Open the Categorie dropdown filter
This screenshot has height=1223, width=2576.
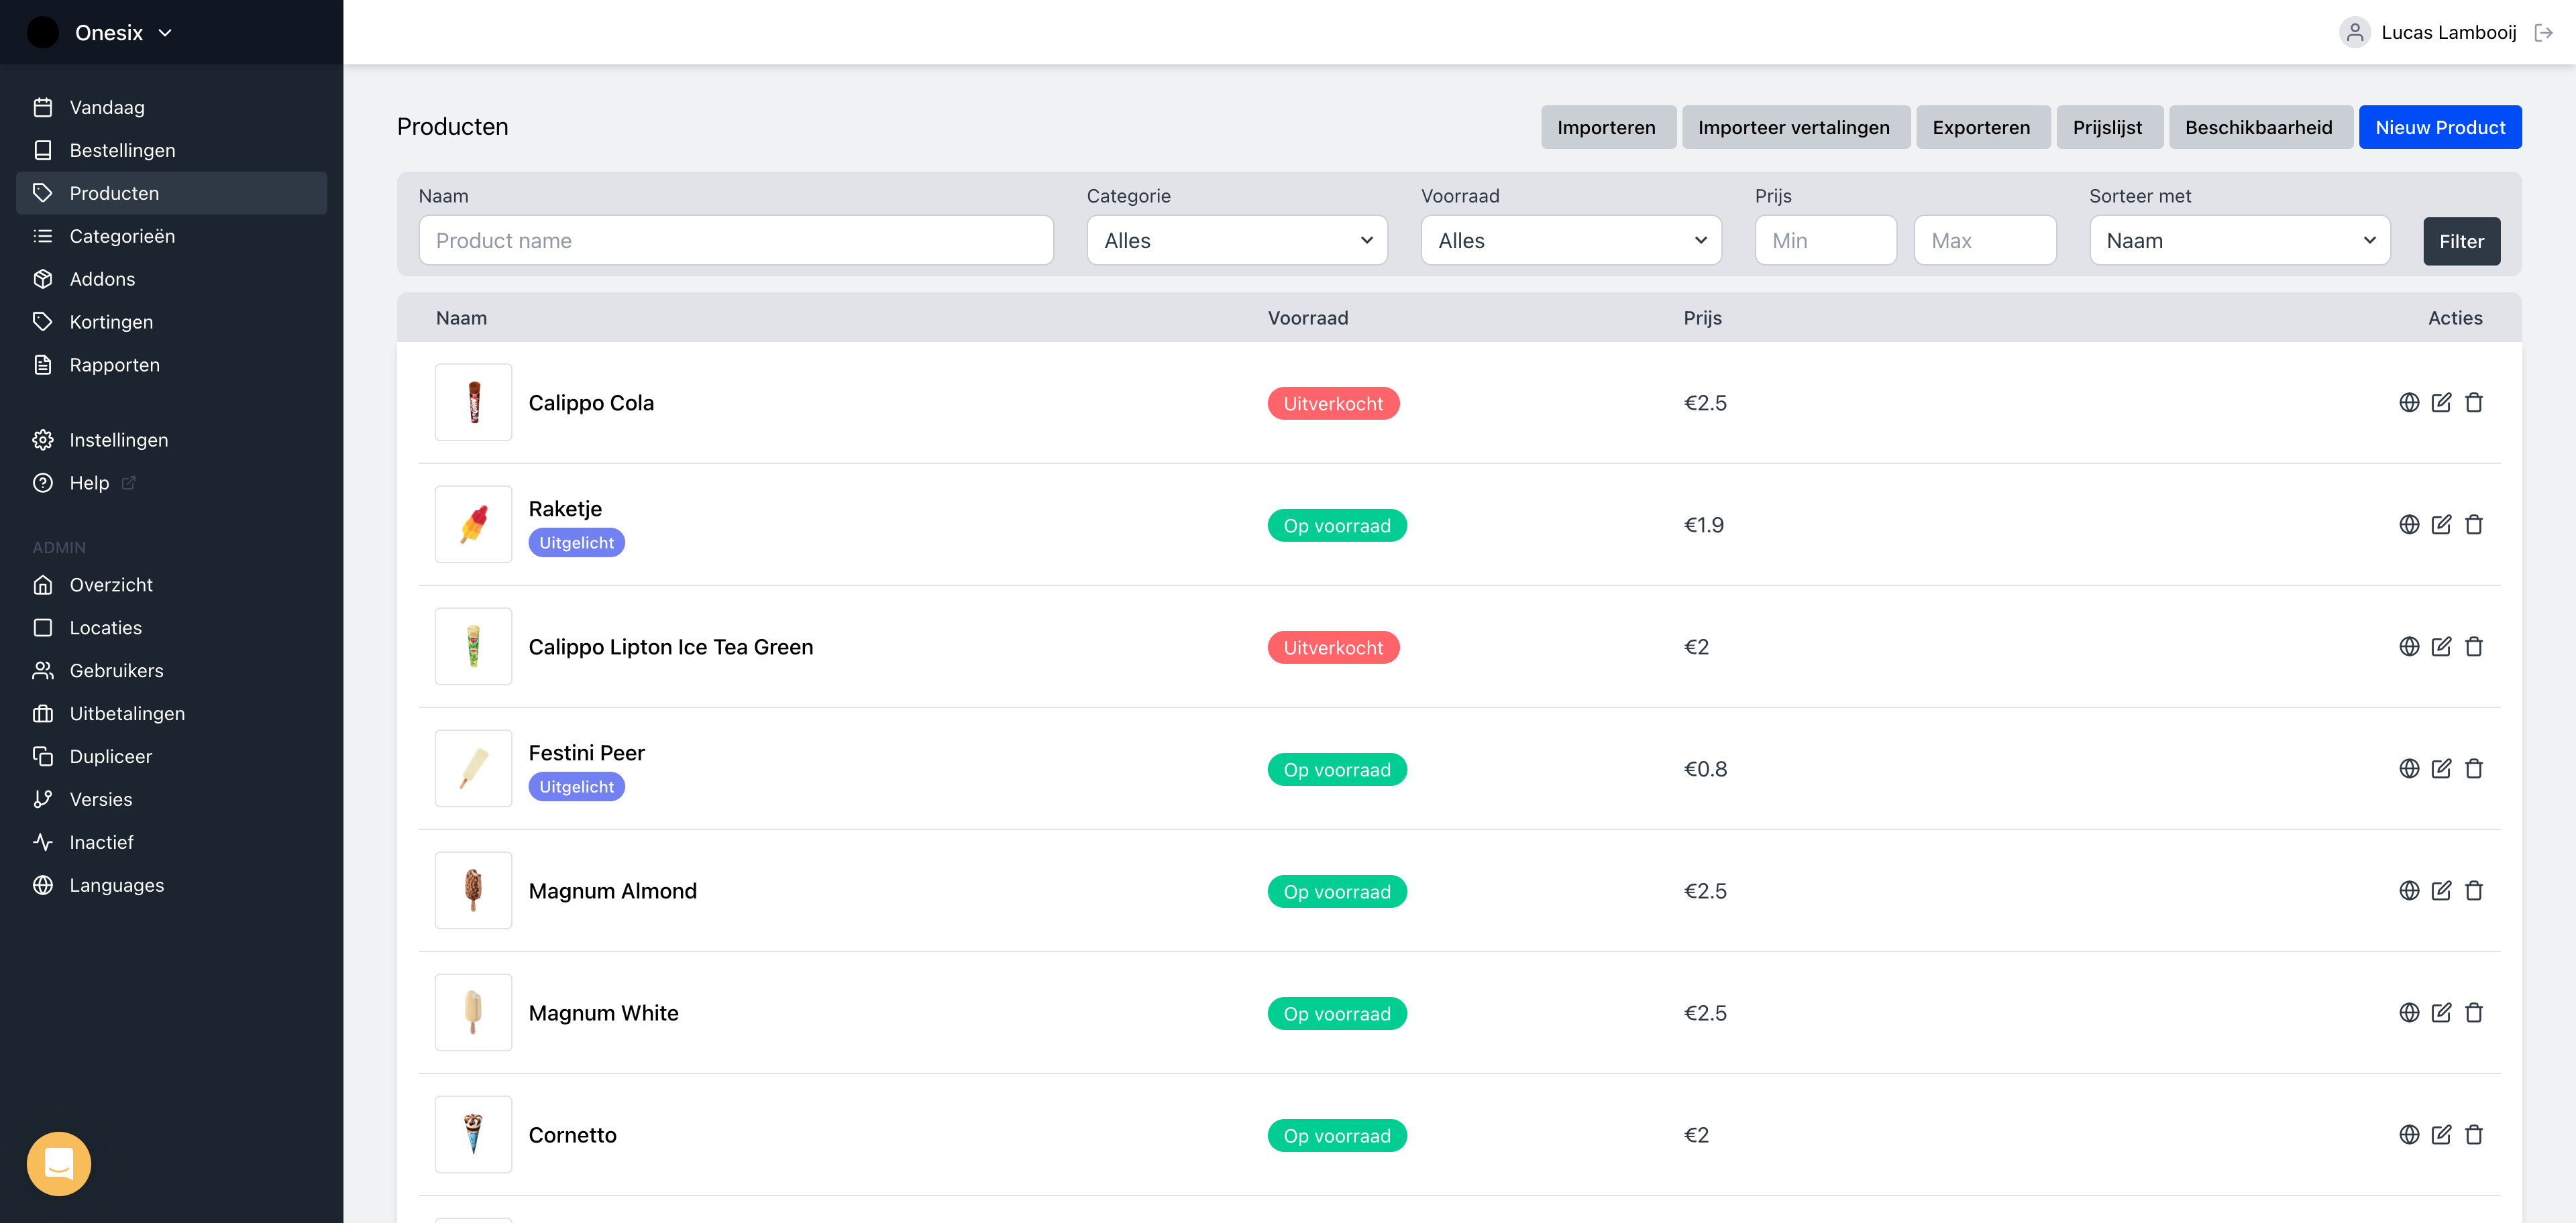[1236, 241]
